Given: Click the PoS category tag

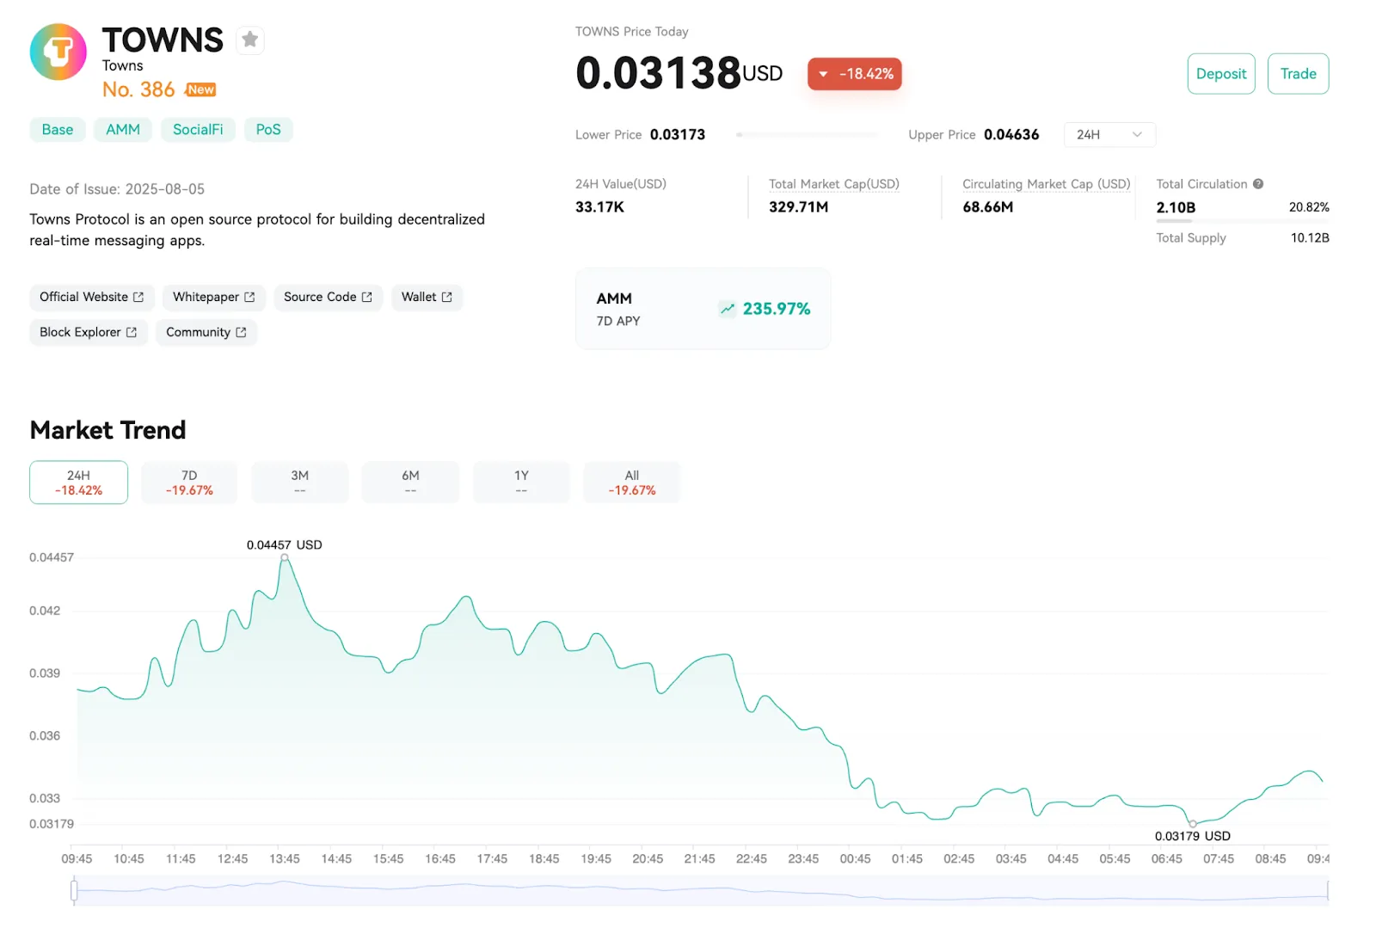Looking at the screenshot, I should [x=268, y=130].
